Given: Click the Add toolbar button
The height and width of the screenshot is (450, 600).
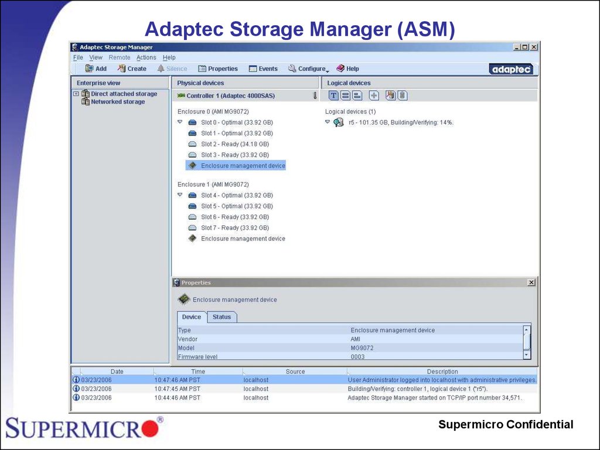Looking at the screenshot, I should pyautogui.click(x=96, y=69).
